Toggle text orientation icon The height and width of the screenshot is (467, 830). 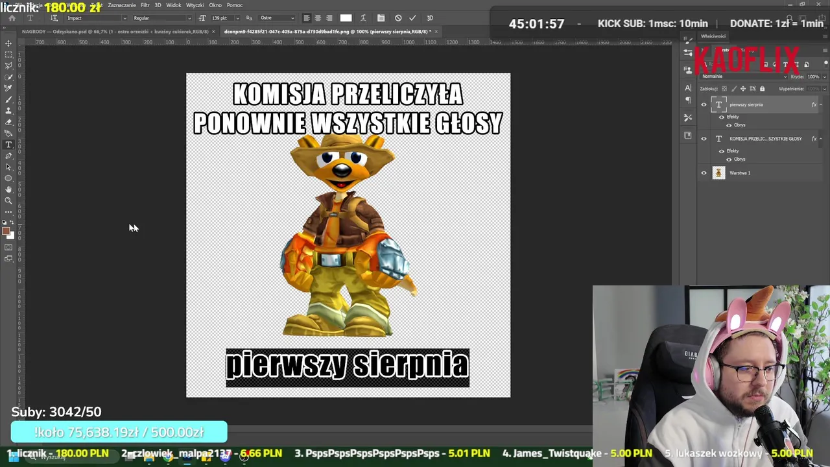54,18
